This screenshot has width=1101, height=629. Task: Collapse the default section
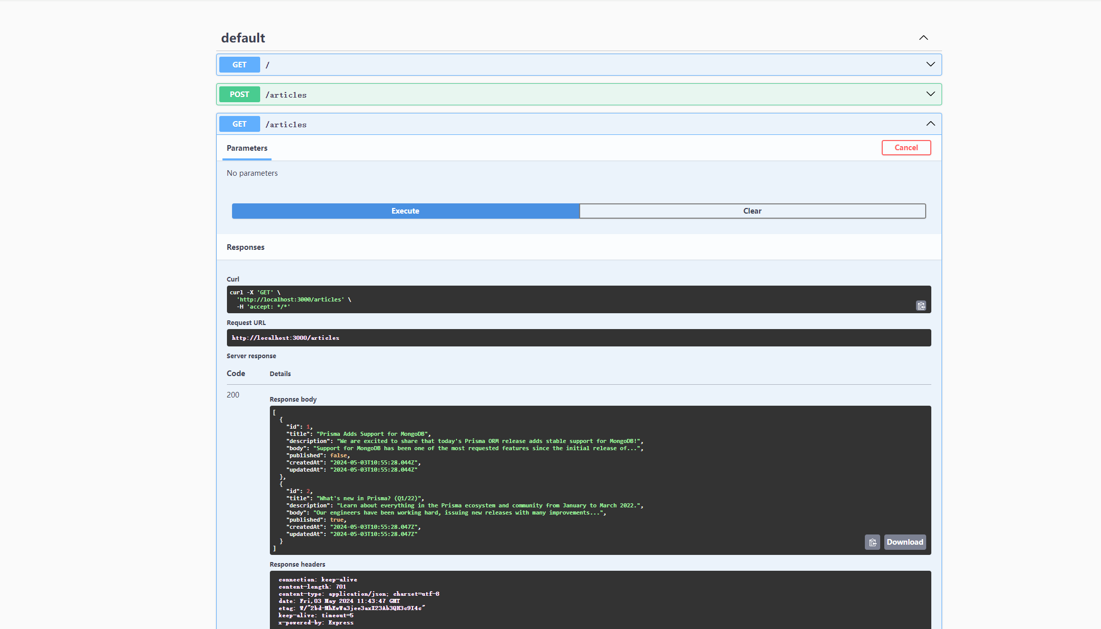(923, 38)
